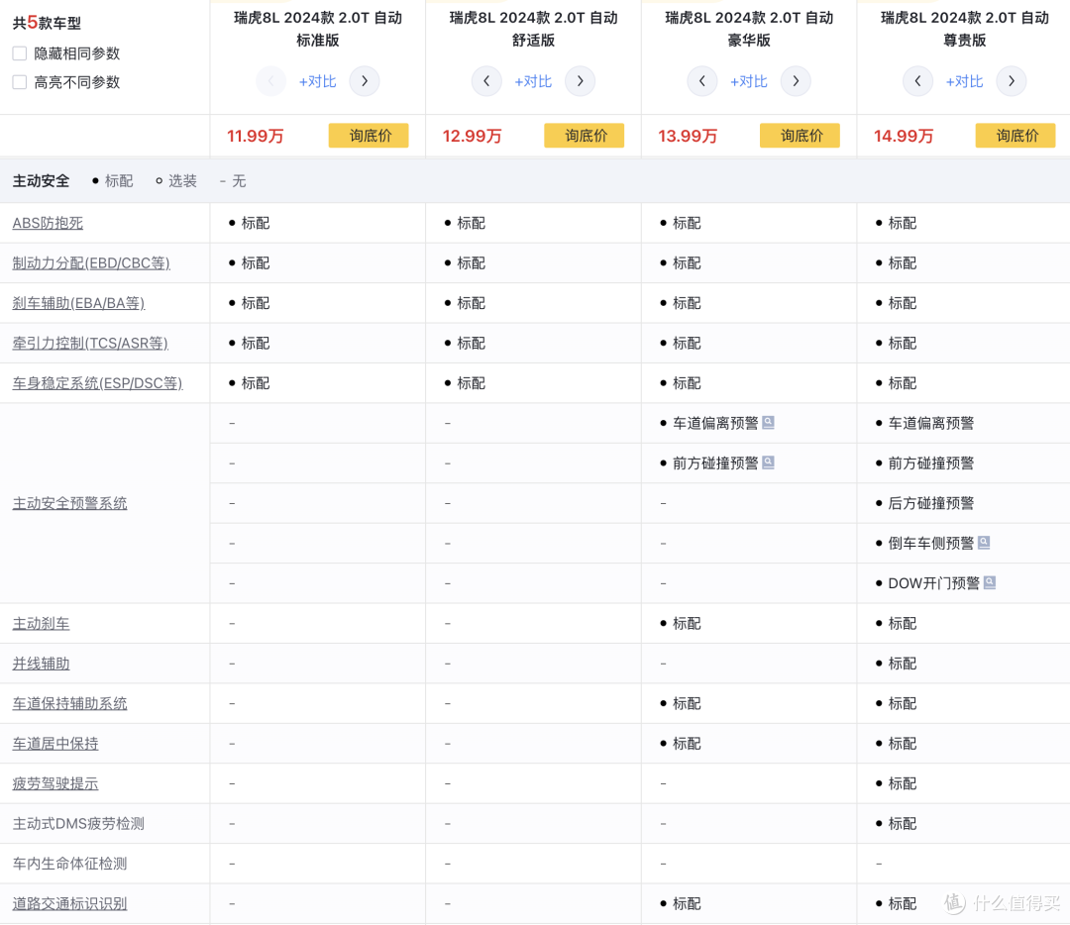Click 主动式DMS疲劳检测 row label

click(78, 824)
